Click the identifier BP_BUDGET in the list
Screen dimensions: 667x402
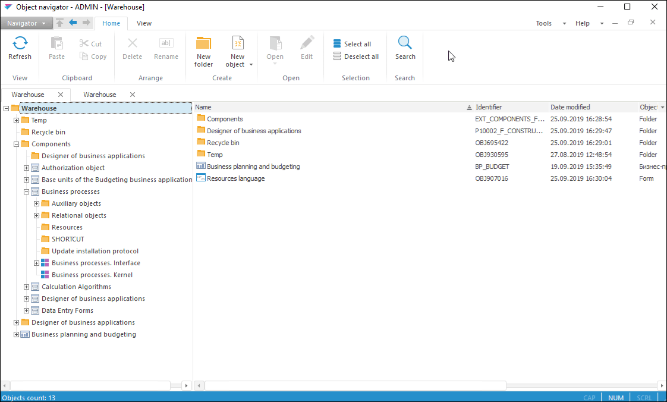pyautogui.click(x=492, y=167)
